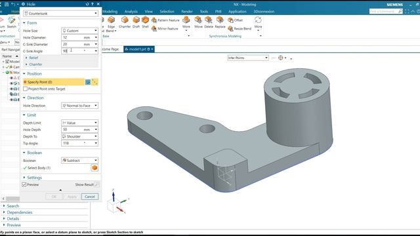The width and height of the screenshot is (420, 236).
Task: Click the Edge Blend icon
Action: 111,20
